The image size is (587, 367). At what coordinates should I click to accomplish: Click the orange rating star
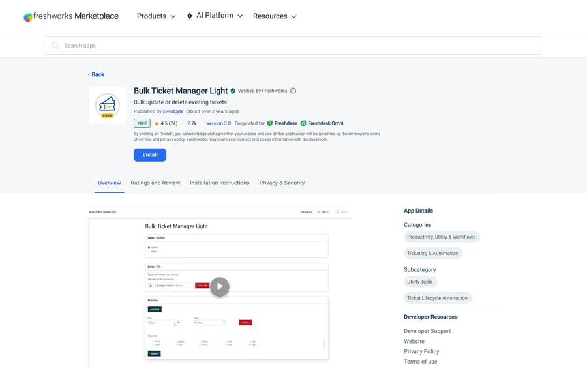point(157,123)
